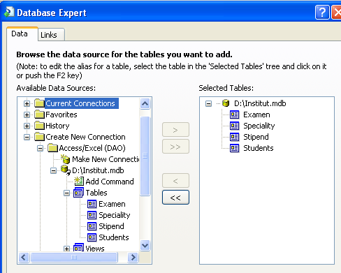This screenshot has height=273, width=341.
Task: Collapse the Tables node in data sources
Action: click(66, 193)
